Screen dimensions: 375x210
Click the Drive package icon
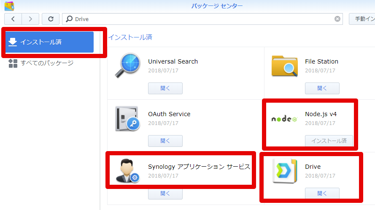pos(285,171)
